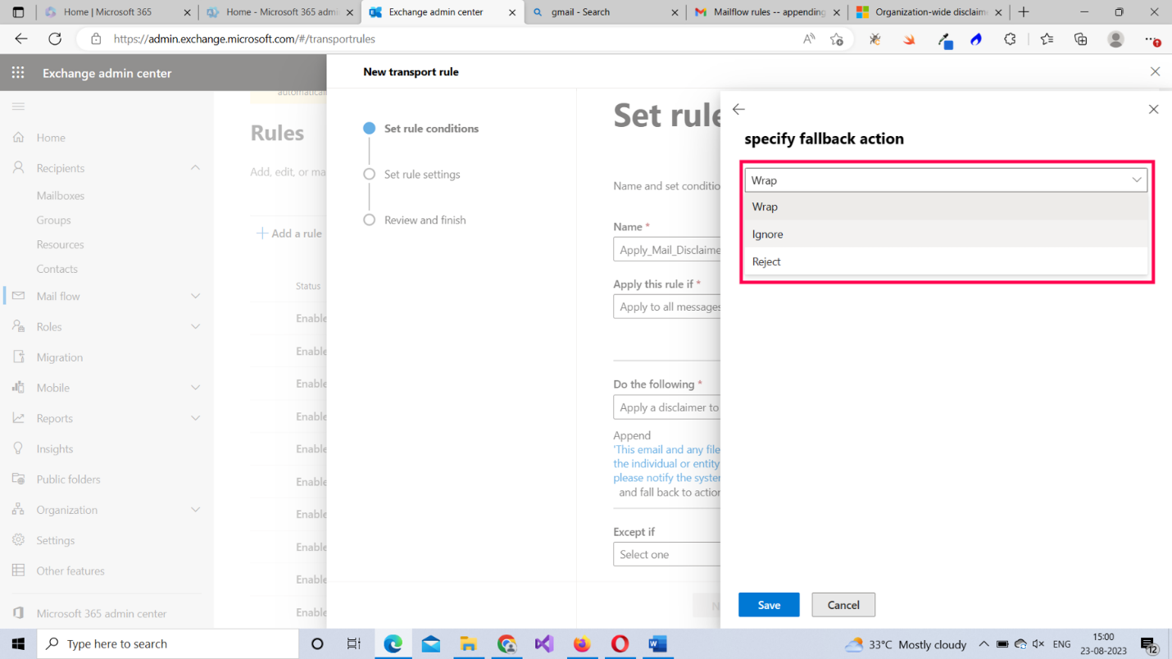
Task: Save the fallback action selection
Action: tap(768, 605)
